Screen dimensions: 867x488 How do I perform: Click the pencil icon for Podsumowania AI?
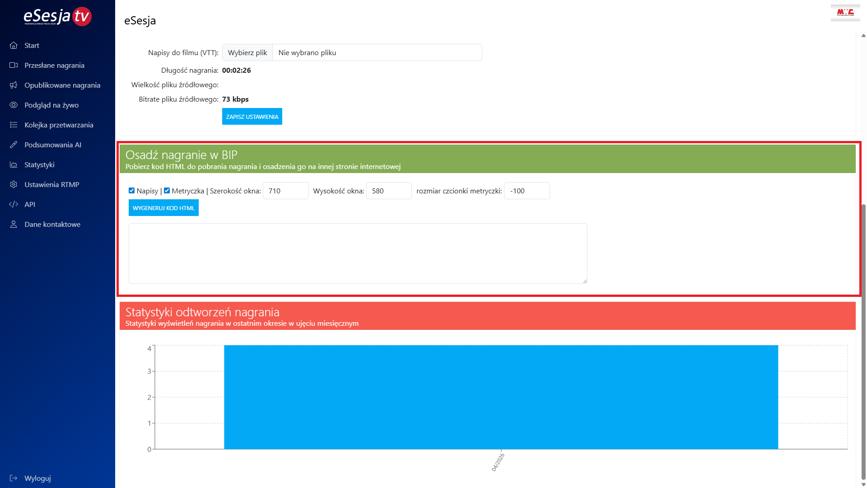click(14, 145)
